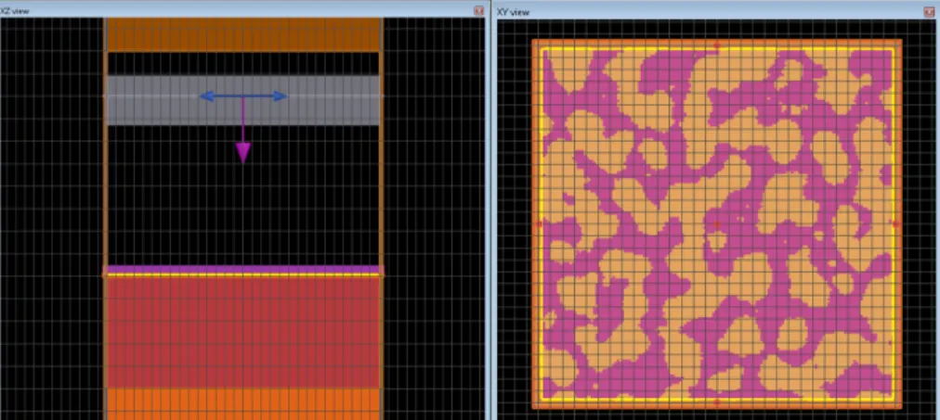Click the red handle on the right edge in XY view
940x420 pixels.
tap(896, 223)
